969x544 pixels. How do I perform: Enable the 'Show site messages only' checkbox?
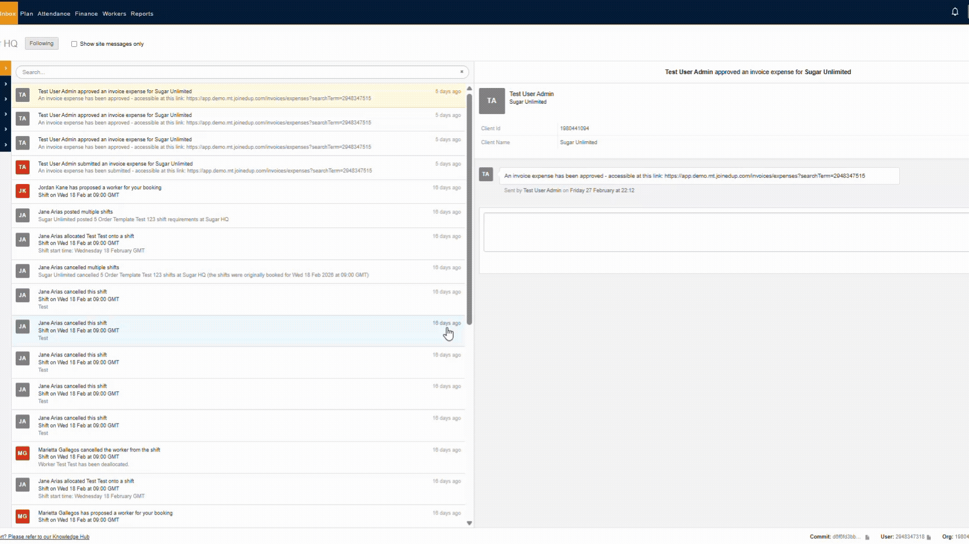tap(74, 44)
